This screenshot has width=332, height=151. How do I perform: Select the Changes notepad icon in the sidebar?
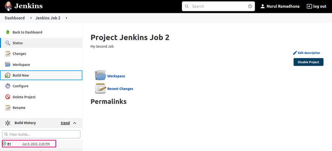pos(8,54)
